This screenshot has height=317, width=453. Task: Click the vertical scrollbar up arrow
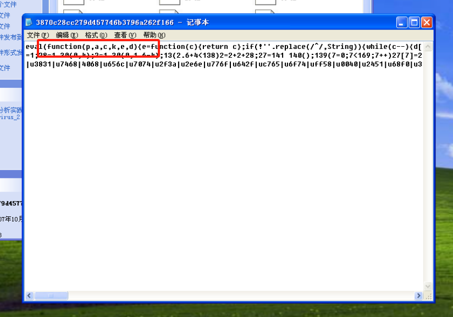click(428, 47)
